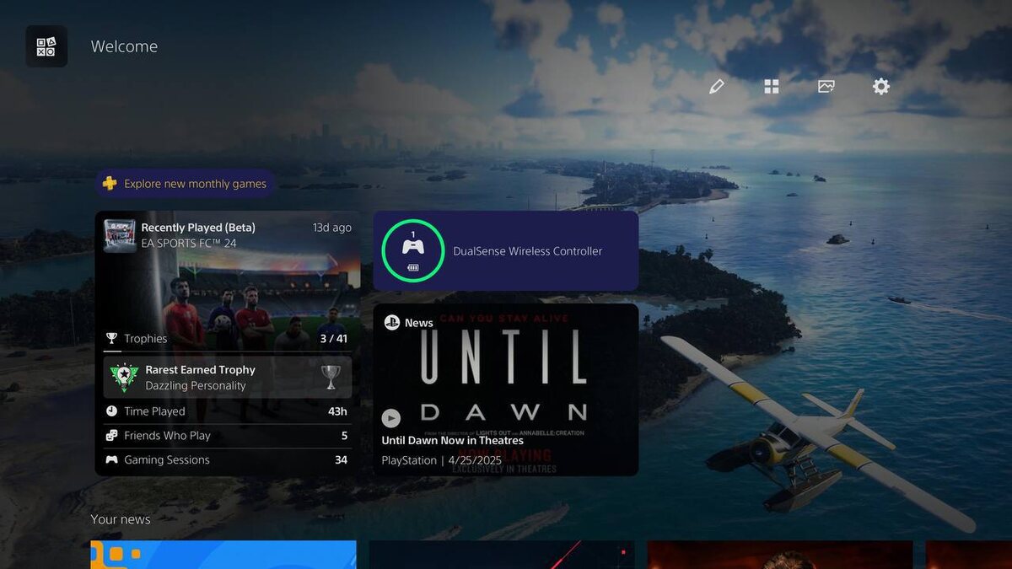Click PlayStation | 4/25/2025 byline
1012x569 pixels.
click(441, 461)
